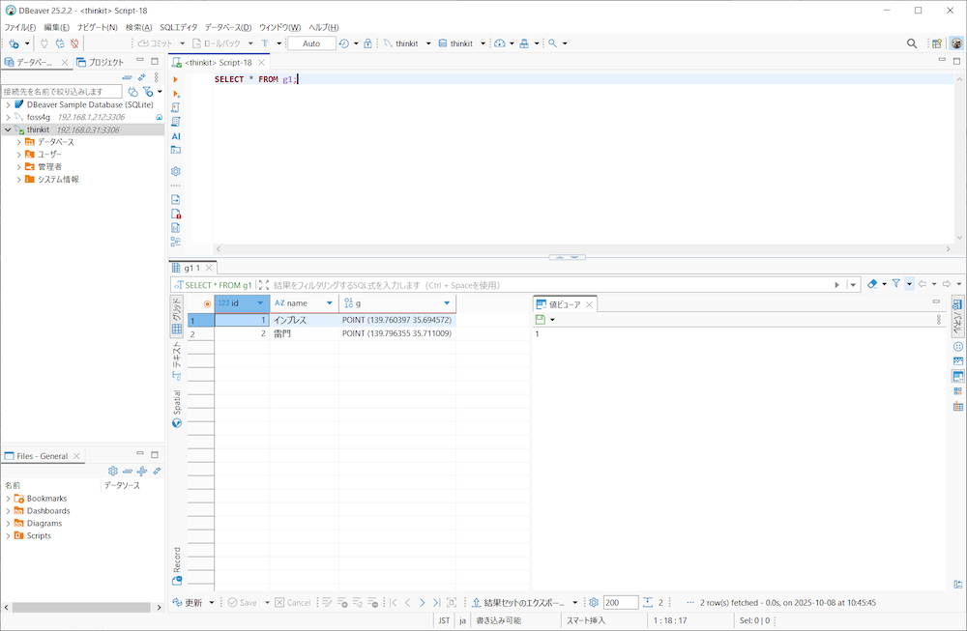Image resolution: width=967 pixels, height=631 pixels.
Task: Toggle the value viewer panel button
Action: [x=957, y=376]
